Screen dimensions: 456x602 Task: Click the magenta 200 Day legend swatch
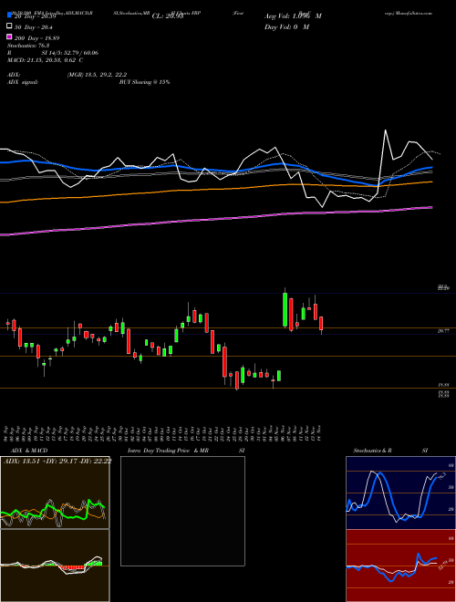pos(9,36)
